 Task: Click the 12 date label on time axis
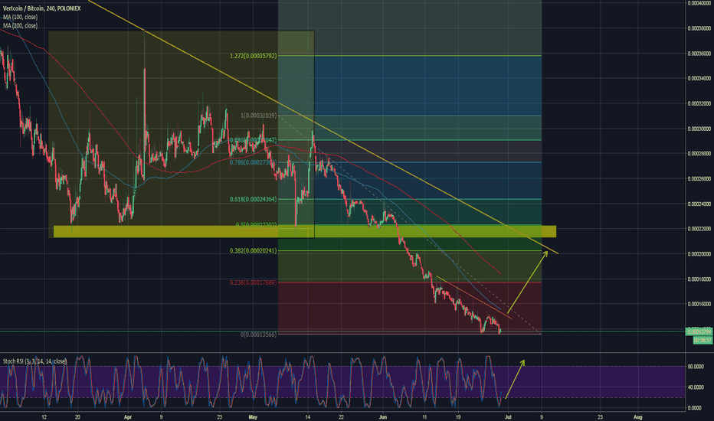pyautogui.click(x=44, y=417)
